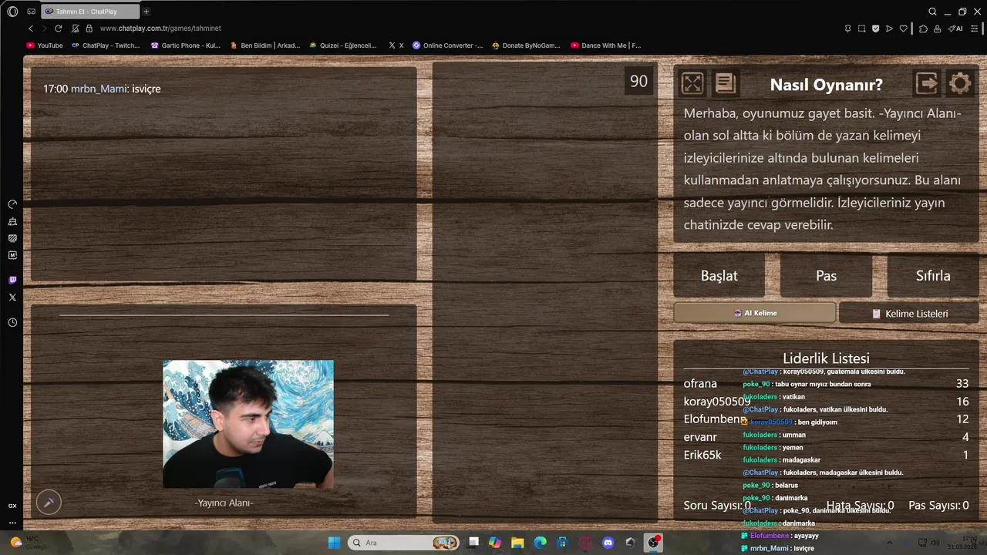Click the exit arrow icon
Image resolution: width=987 pixels, height=555 pixels.
[x=926, y=83]
